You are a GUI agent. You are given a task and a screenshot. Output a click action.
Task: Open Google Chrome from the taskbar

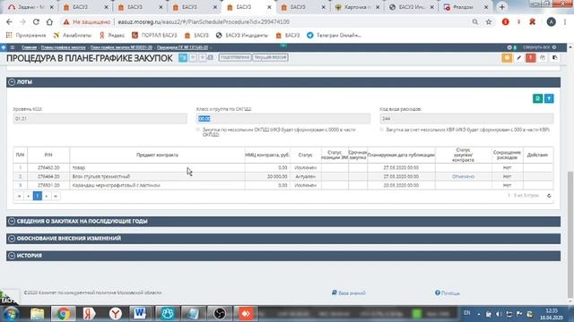pyautogui.click(x=63, y=314)
